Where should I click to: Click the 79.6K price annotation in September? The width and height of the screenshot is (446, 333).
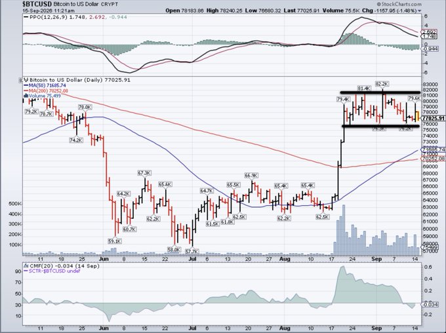click(x=415, y=98)
